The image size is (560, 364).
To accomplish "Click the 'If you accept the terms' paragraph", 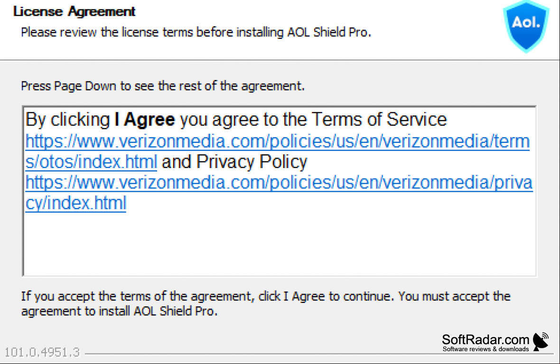I will tap(266, 303).
